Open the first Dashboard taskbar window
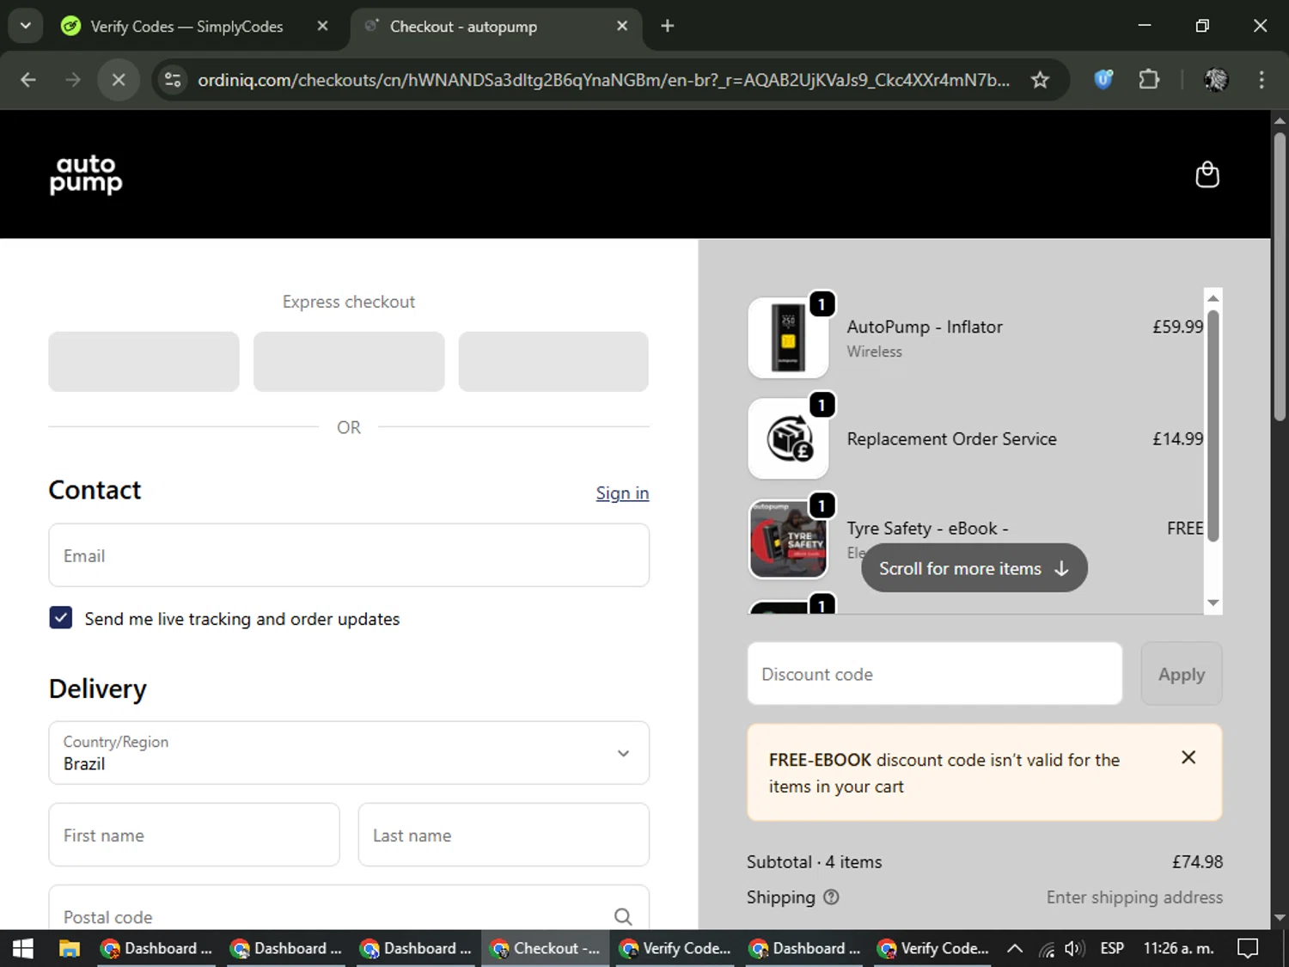The image size is (1289, 967). click(157, 948)
